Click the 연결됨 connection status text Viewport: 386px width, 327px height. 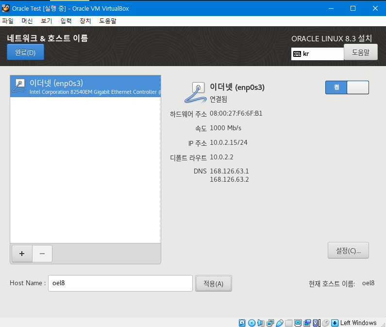click(218, 99)
